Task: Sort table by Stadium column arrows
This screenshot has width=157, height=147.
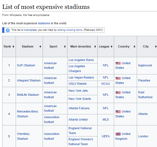Action: [40, 47]
